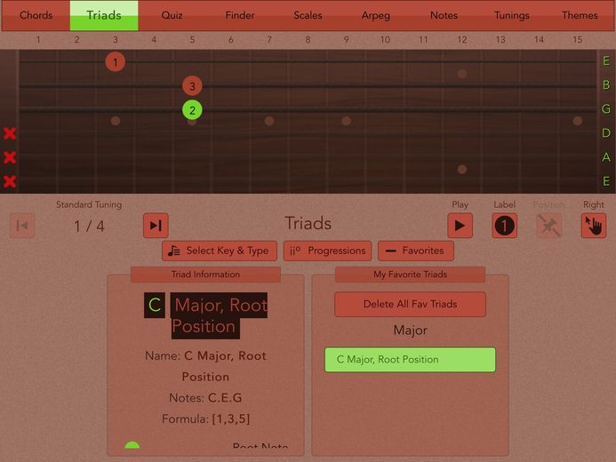
Task: Go to previous triad position
Action: pos(22,226)
